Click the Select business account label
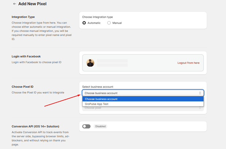Viewport: 226px width, 149px height. [x=98, y=87]
